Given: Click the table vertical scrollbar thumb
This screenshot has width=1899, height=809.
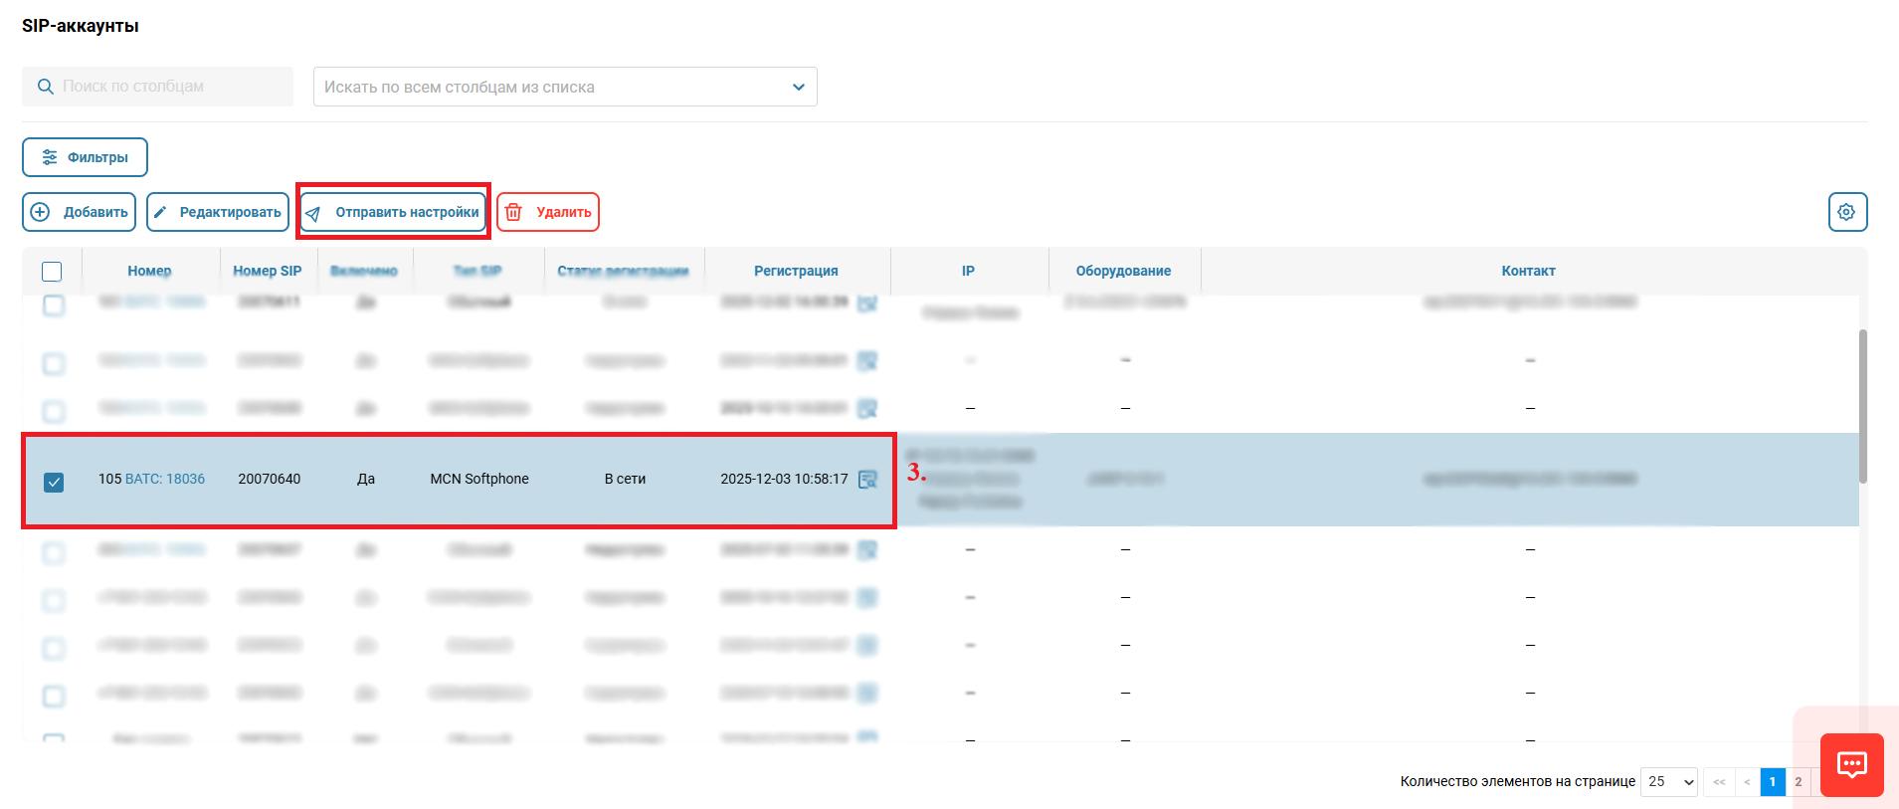Looking at the screenshot, I should 1862,406.
